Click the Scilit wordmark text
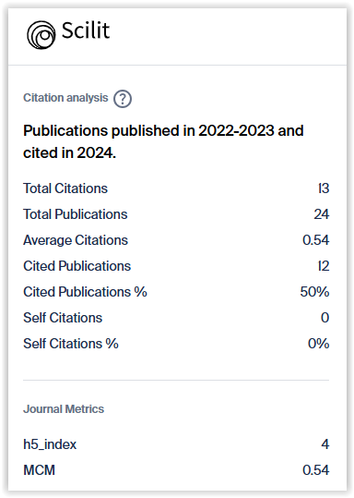 coord(86,30)
